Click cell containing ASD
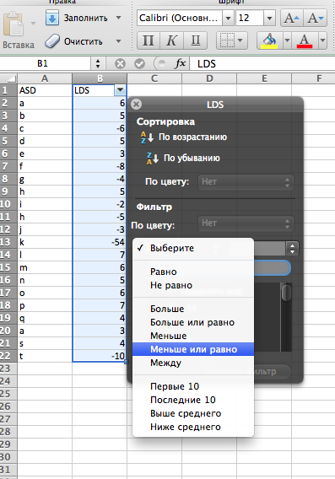 [45, 90]
